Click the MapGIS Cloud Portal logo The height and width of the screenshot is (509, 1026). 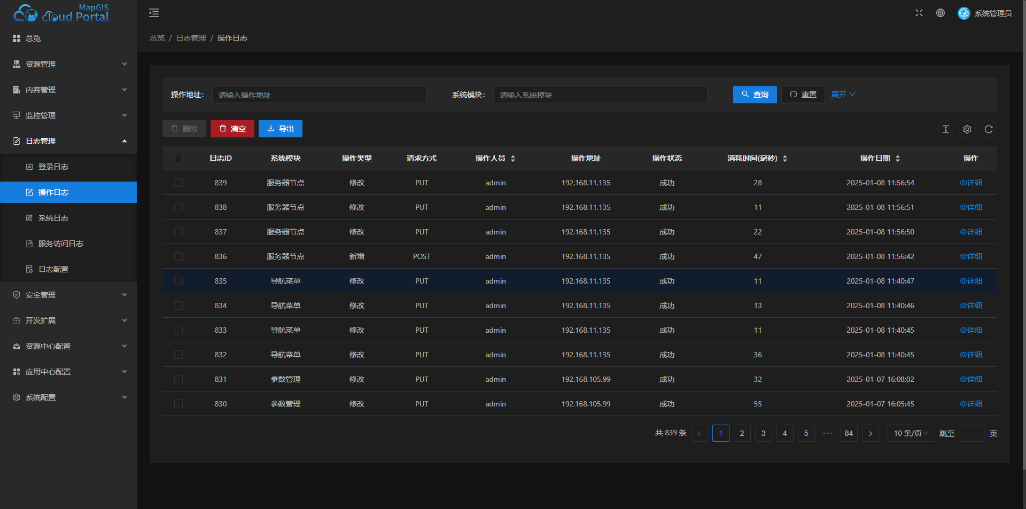pos(61,13)
